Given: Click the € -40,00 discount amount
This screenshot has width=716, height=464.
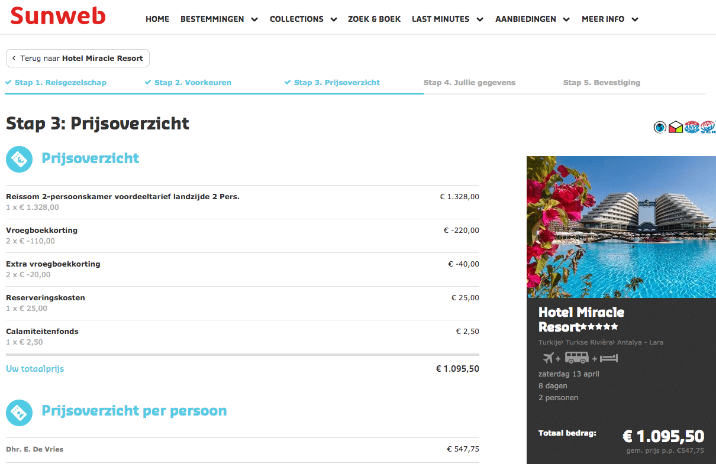Looking at the screenshot, I should (x=464, y=264).
